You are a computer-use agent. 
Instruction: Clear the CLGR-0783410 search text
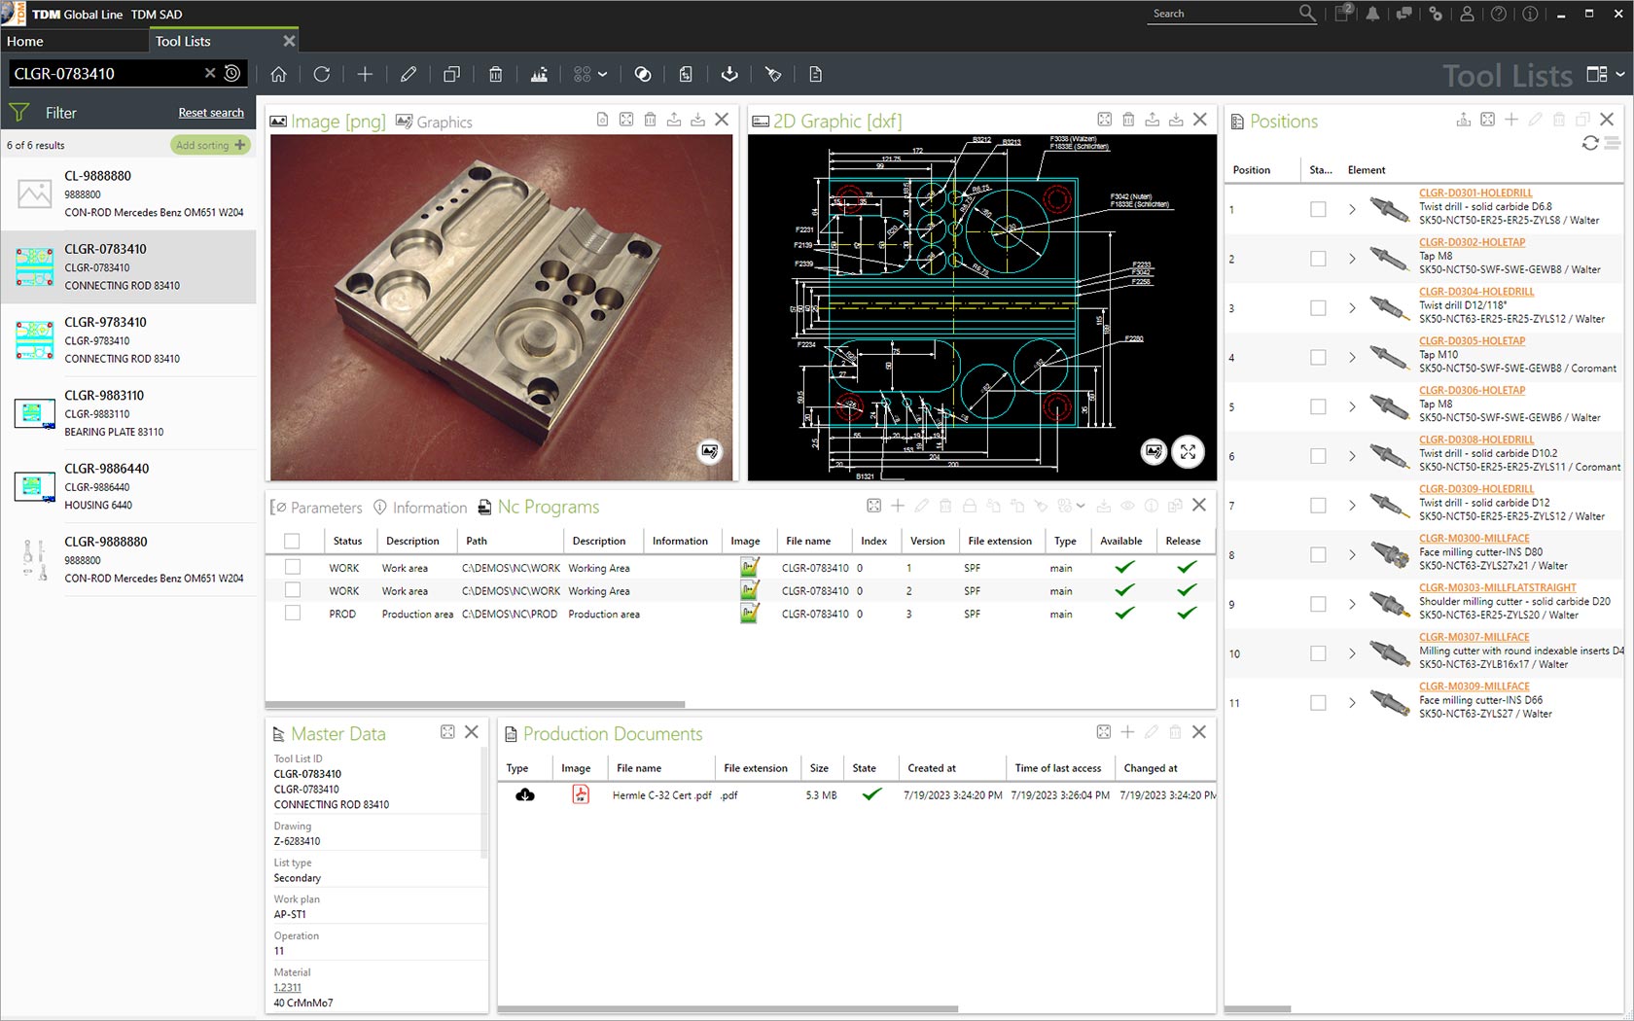tap(210, 73)
